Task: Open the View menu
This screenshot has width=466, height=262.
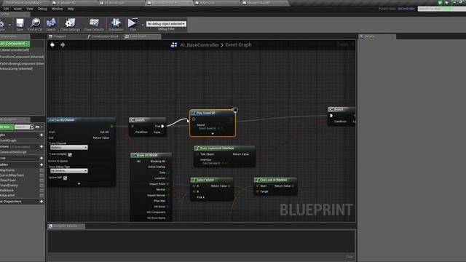Action: click(x=30, y=9)
